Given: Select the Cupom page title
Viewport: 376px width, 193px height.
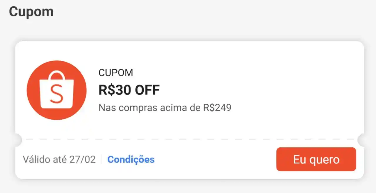Looking at the screenshot, I should pyautogui.click(x=31, y=11).
